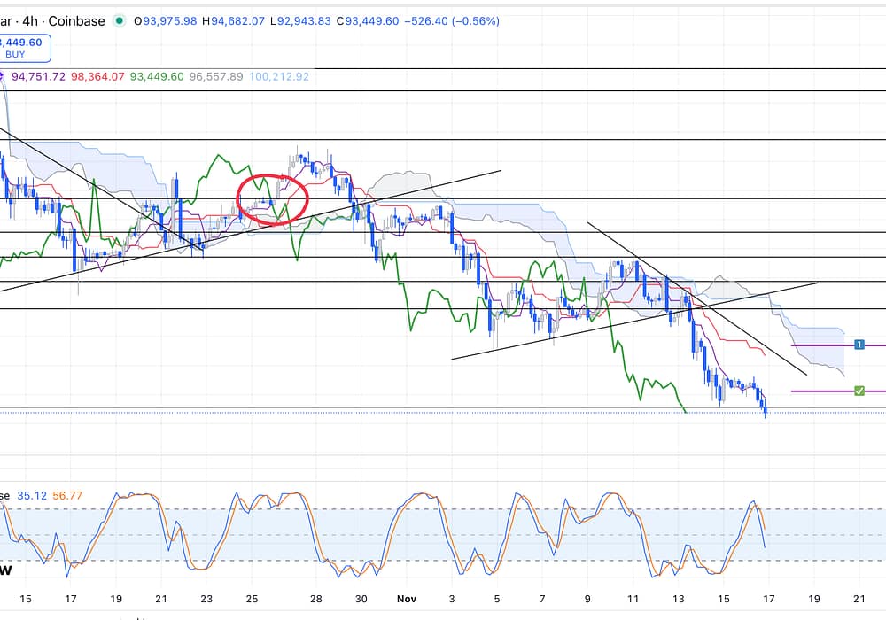886x620 pixels.
Task: Click date 21 at right end of time axis
Action: coord(859,599)
